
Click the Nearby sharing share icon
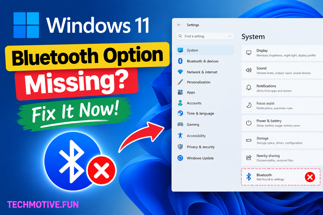[249, 158]
